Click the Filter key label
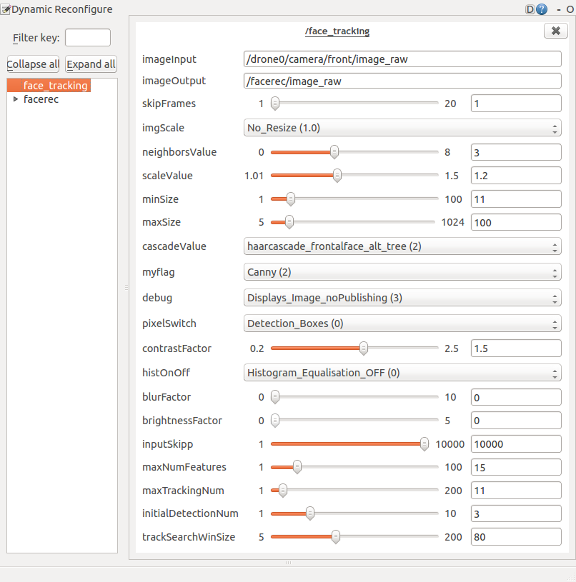Viewport: 576px width, 582px height. click(x=36, y=38)
